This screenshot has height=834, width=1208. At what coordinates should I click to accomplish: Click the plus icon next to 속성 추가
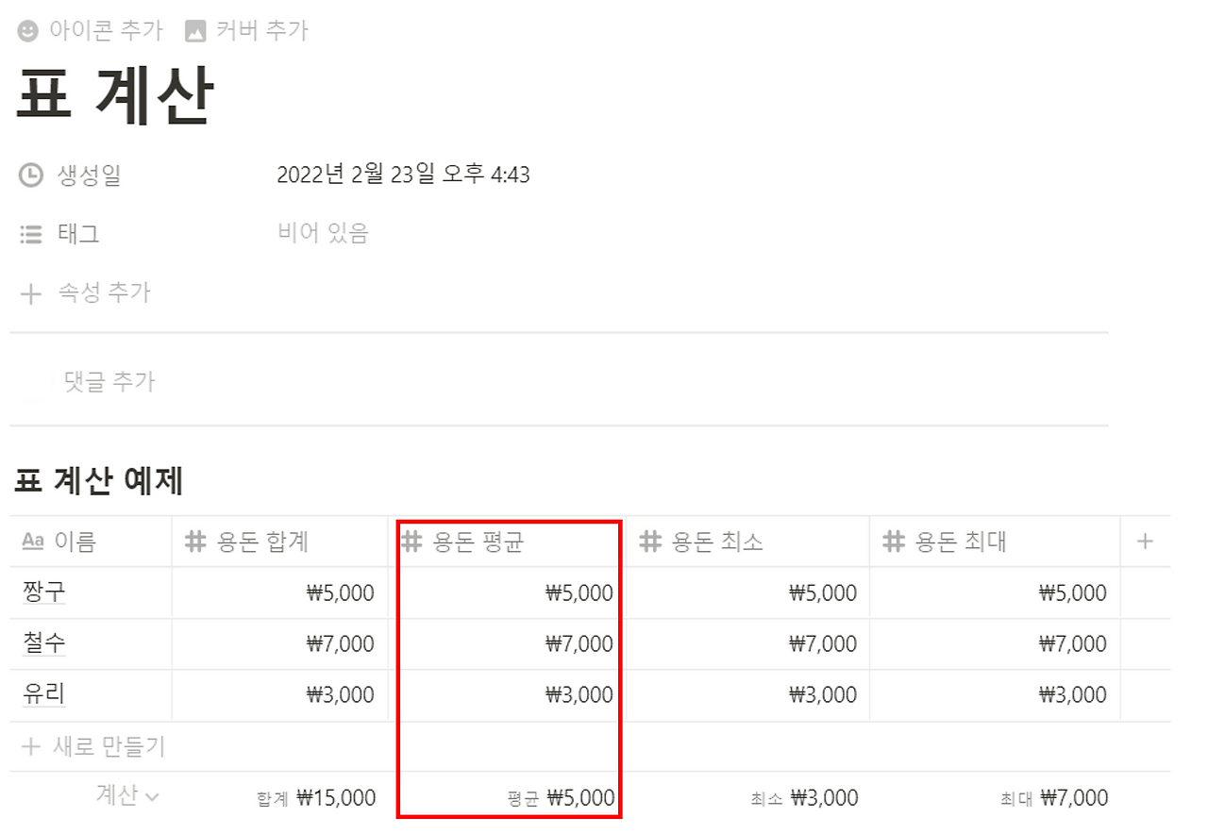(x=29, y=292)
